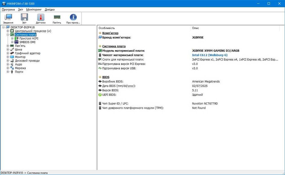Open the Звіт menu in menu bar
This screenshot has height=175, width=285.
21,9
